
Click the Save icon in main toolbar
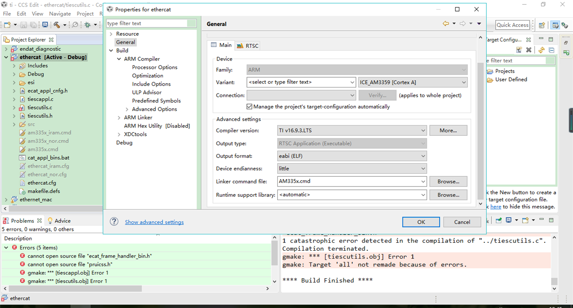pyautogui.click(x=24, y=25)
